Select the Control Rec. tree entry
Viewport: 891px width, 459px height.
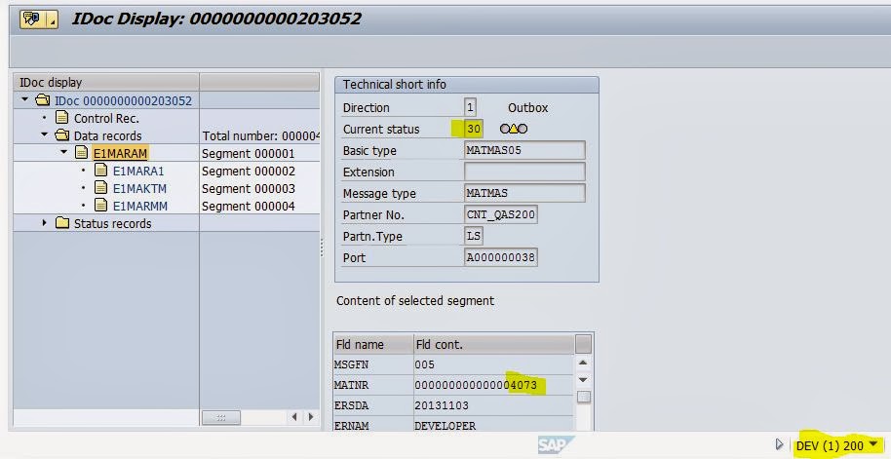[x=106, y=119]
